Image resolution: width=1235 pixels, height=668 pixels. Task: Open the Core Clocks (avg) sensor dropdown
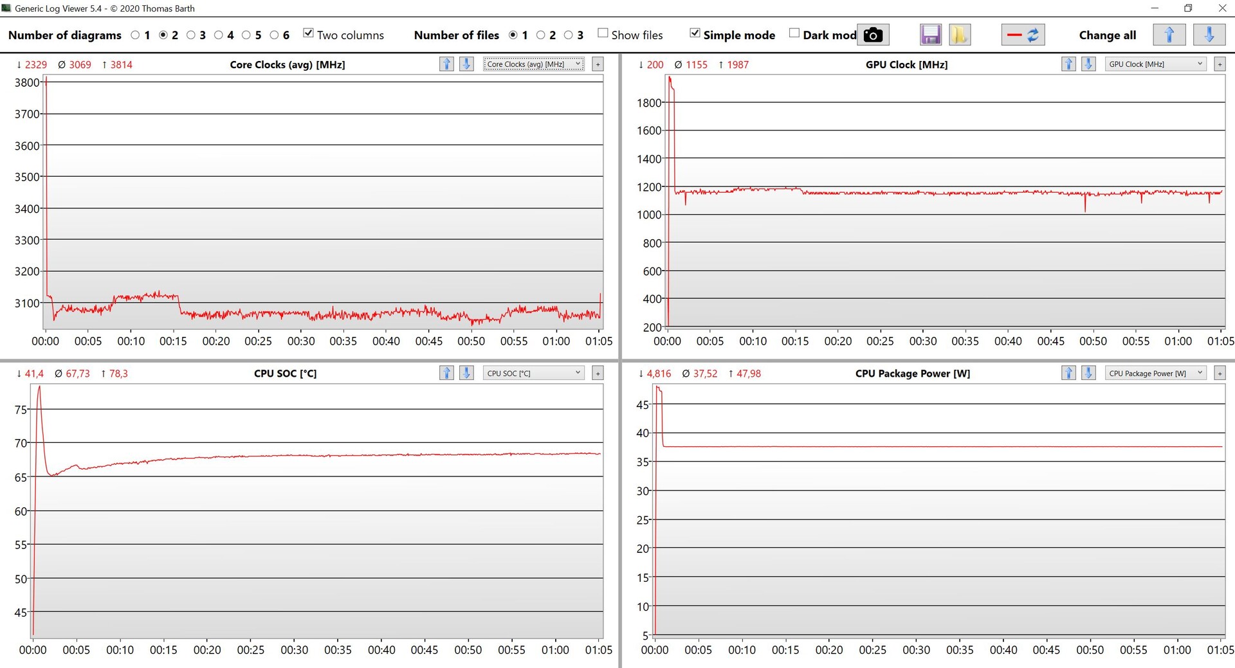(x=533, y=64)
